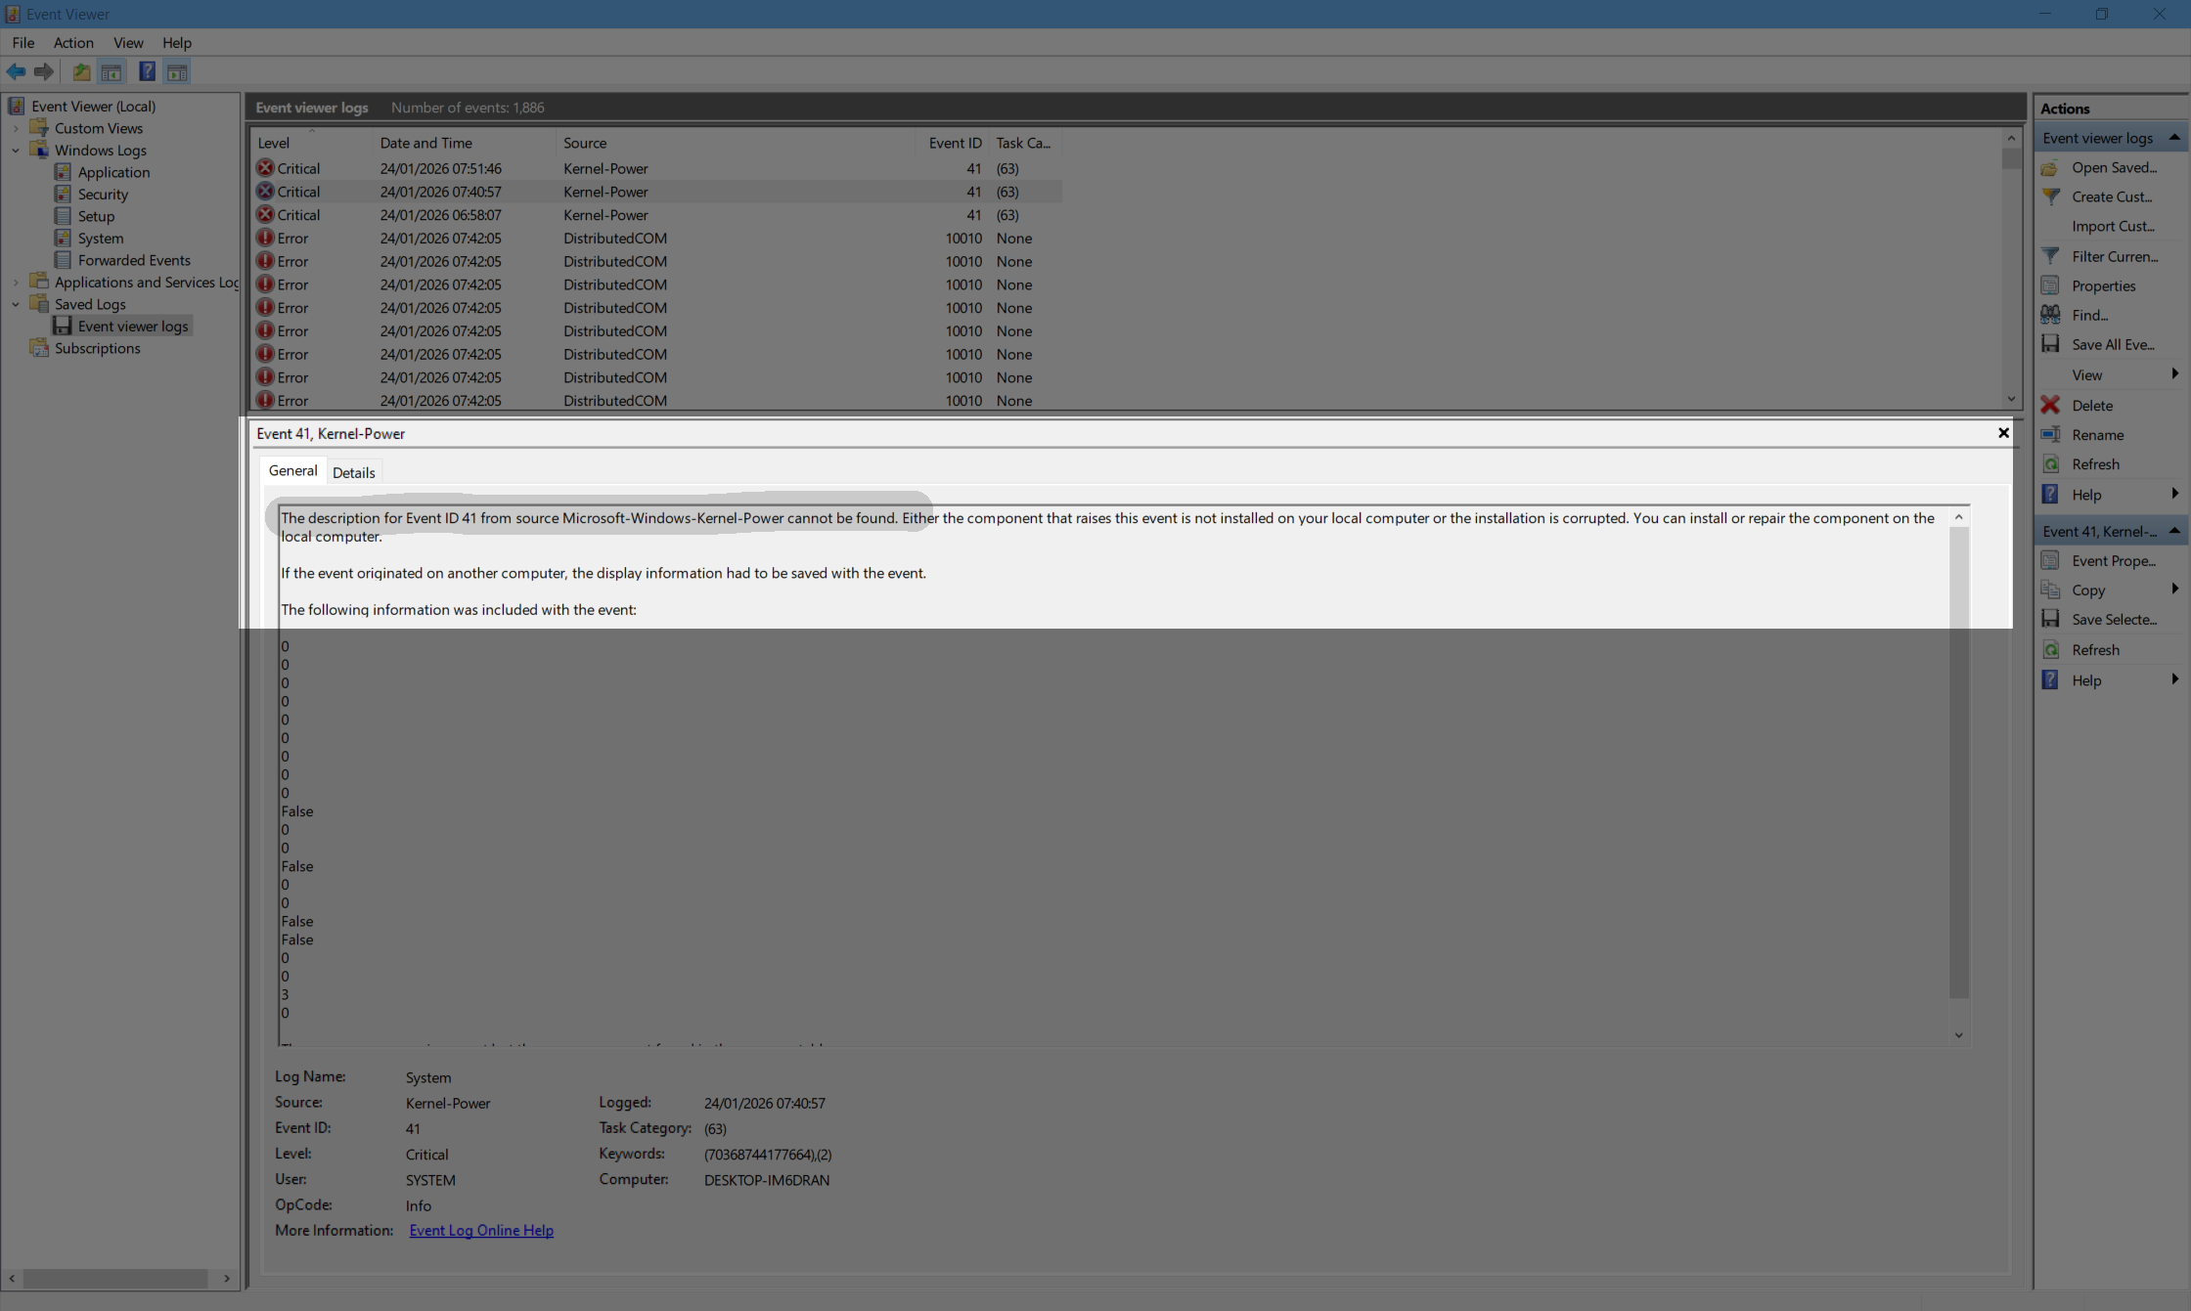Click the left tree pane horizontal scrollbar
Image resolution: width=2191 pixels, height=1311 pixels.
(115, 1278)
